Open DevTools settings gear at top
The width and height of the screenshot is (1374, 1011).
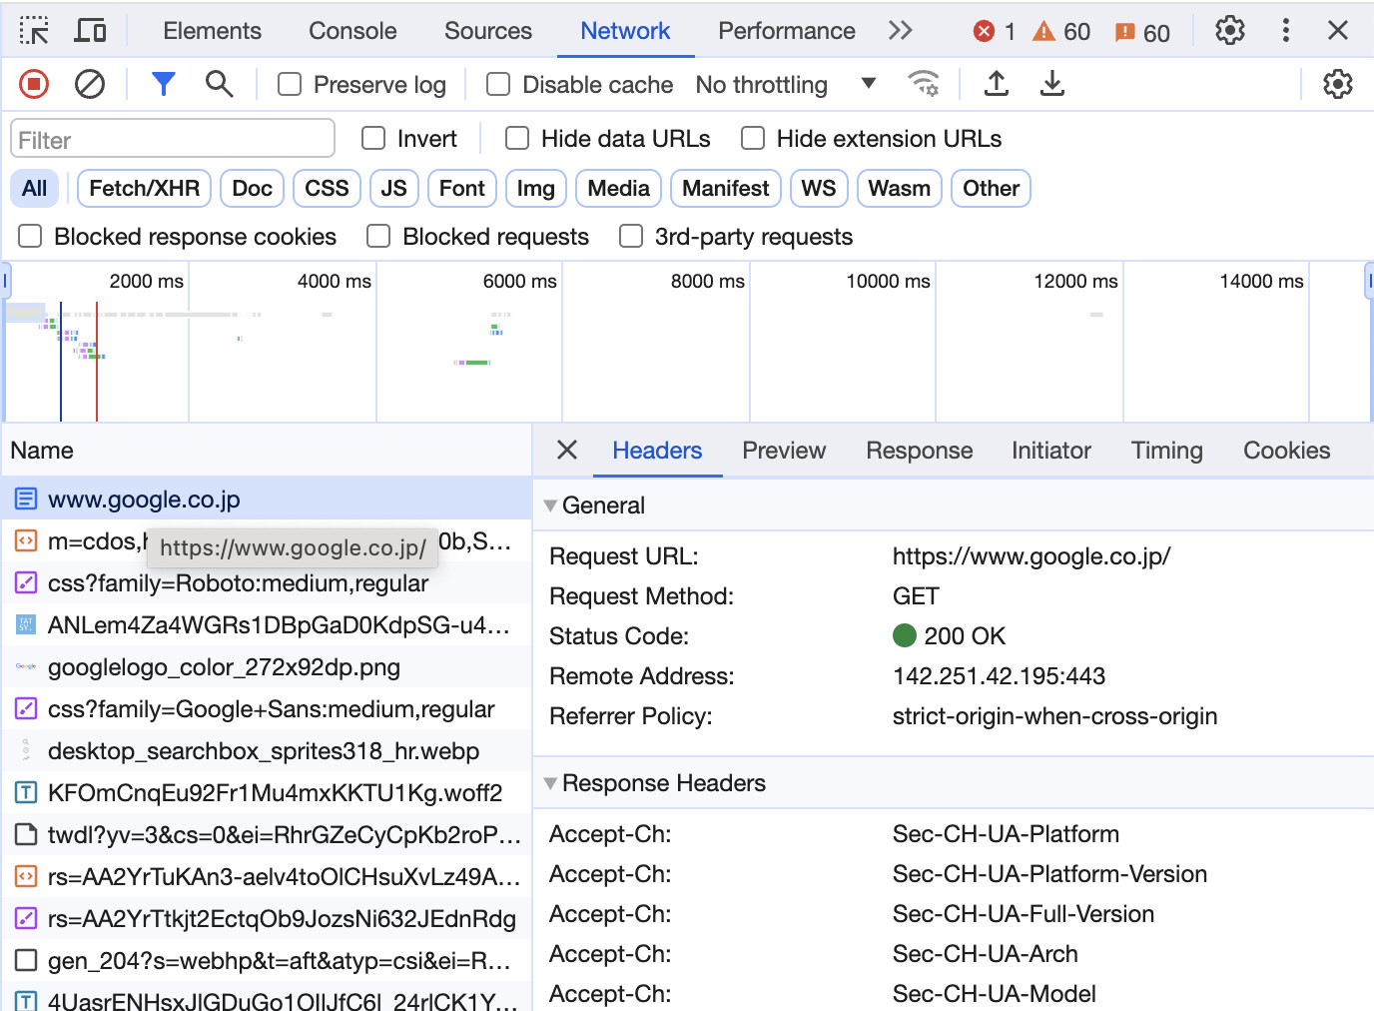[x=1230, y=31]
